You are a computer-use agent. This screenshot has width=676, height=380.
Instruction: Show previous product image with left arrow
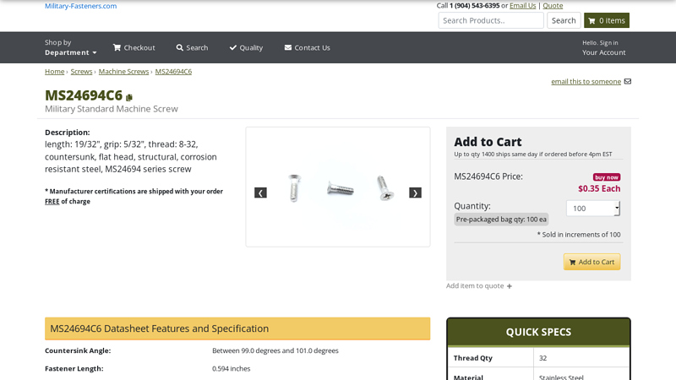pyautogui.click(x=260, y=193)
